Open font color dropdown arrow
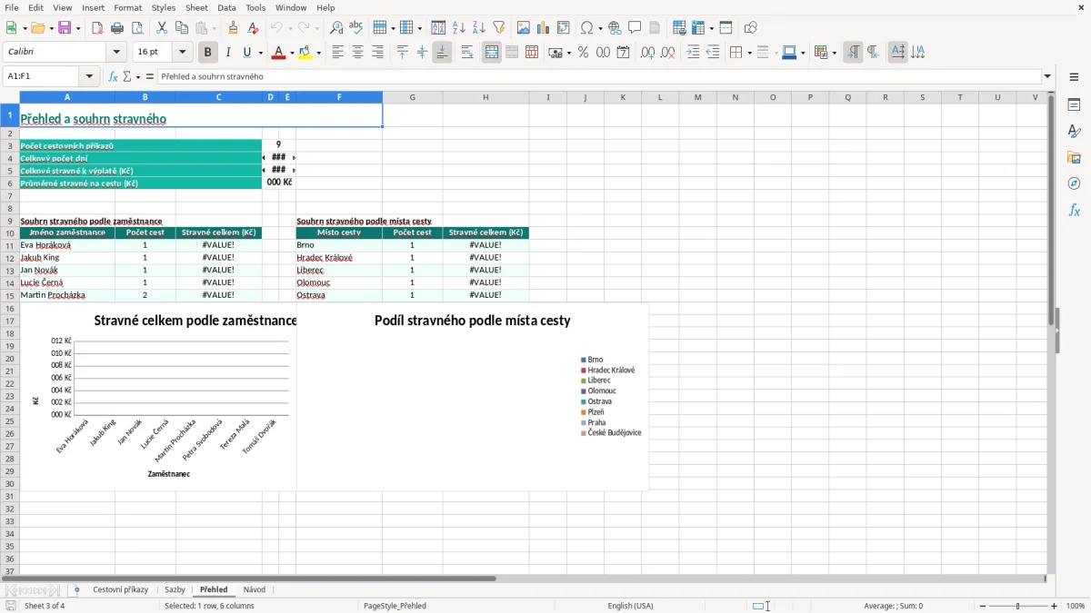1091x613 pixels. pyautogui.click(x=291, y=53)
